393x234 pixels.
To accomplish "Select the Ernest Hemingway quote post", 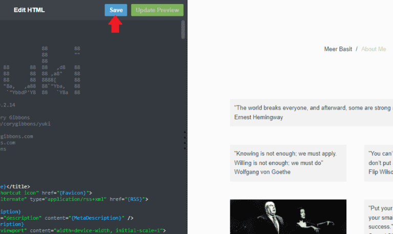I will [x=312, y=113].
